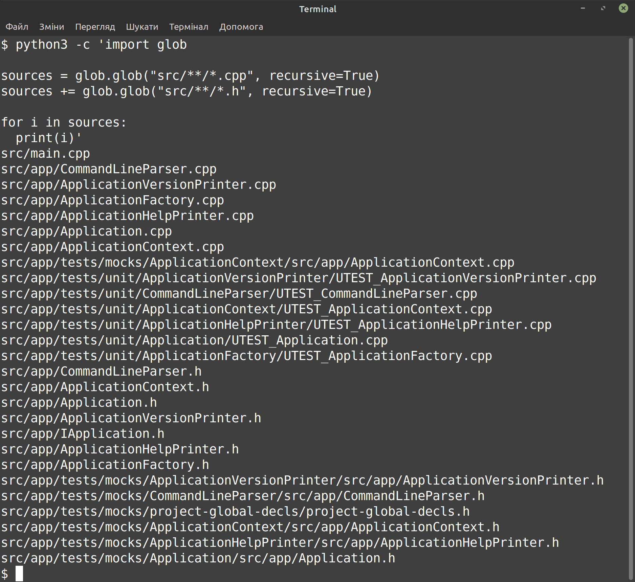The width and height of the screenshot is (635, 582).
Task: Open the Зміни menu
Action: 51,27
